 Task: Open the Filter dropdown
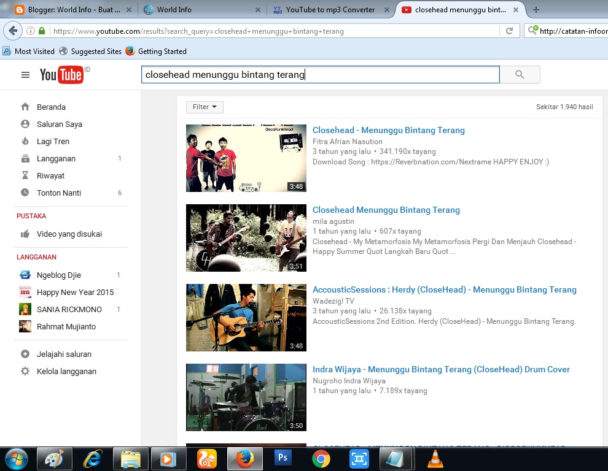click(x=205, y=107)
